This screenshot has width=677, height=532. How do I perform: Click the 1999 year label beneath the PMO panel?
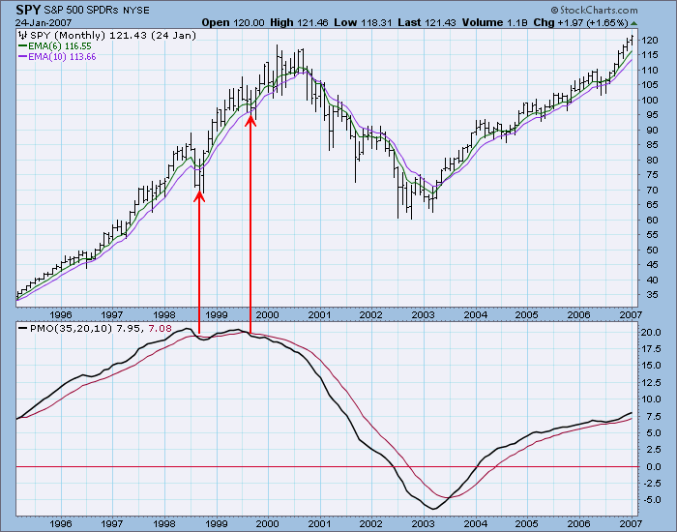217,524
